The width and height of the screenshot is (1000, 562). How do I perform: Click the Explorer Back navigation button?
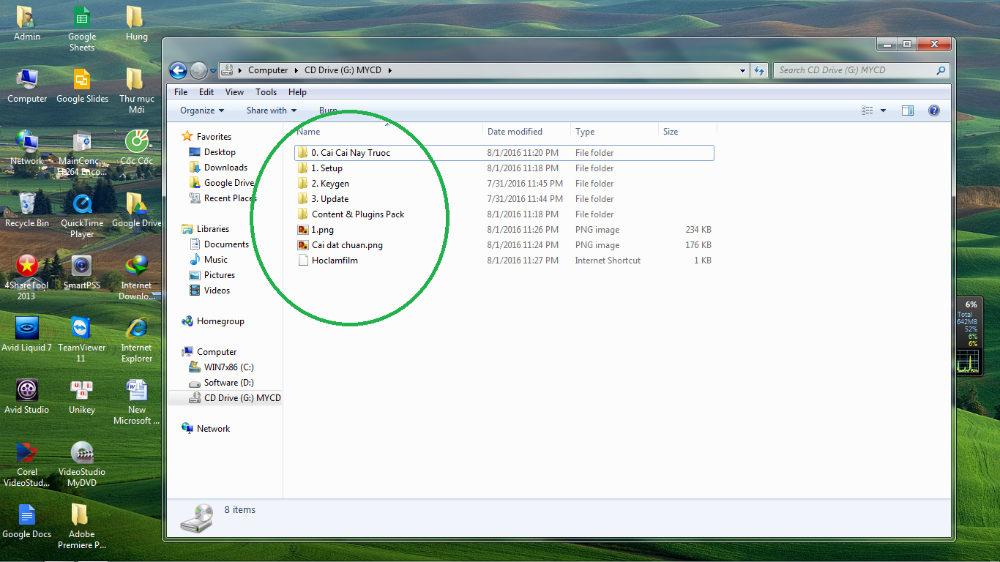[178, 70]
